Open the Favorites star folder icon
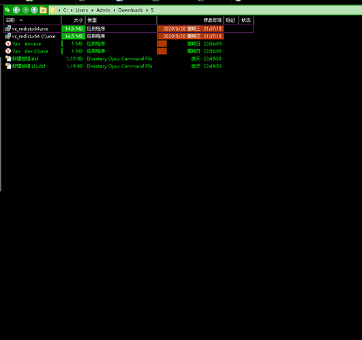This screenshot has height=340, width=362. coord(43,10)
